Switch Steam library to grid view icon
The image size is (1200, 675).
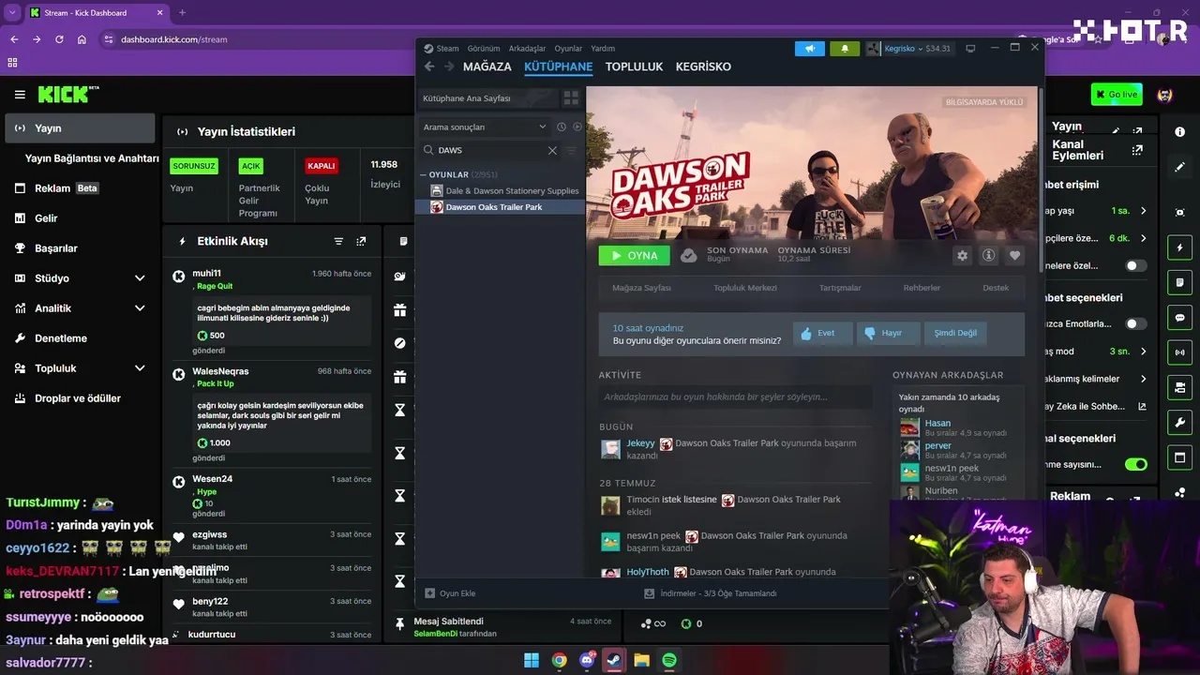pyautogui.click(x=570, y=98)
